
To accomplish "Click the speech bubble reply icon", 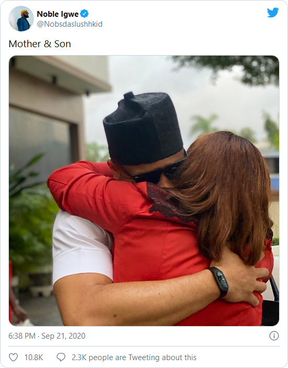I will [x=61, y=358].
